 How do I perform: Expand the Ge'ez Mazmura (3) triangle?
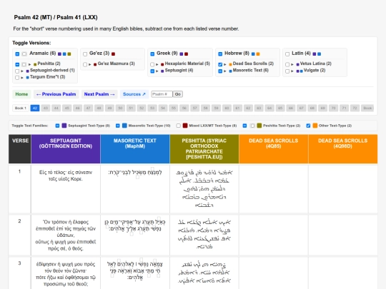pyautogui.click(x=90, y=64)
